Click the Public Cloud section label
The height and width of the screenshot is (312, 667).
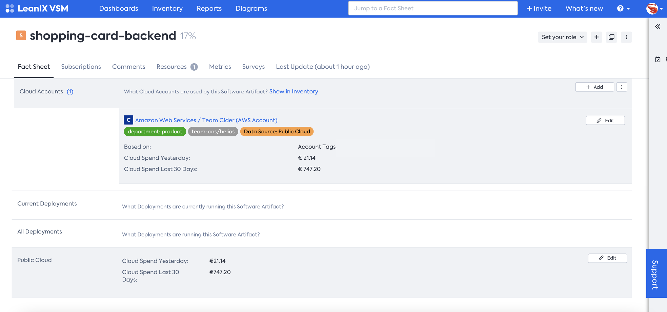coord(35,260)
